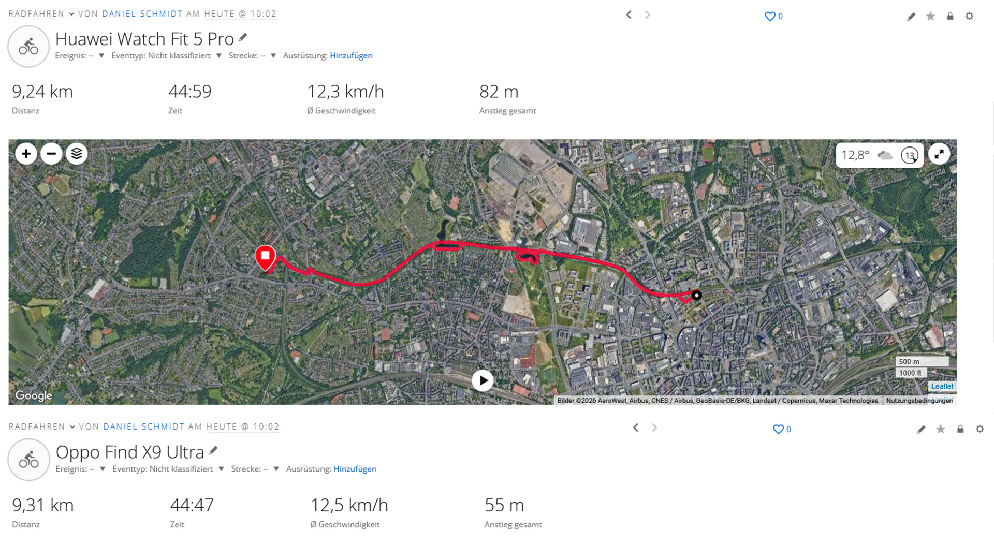This screenshot has width=994, height=559.
Task: Zoom out on the map
Action: 51,154
